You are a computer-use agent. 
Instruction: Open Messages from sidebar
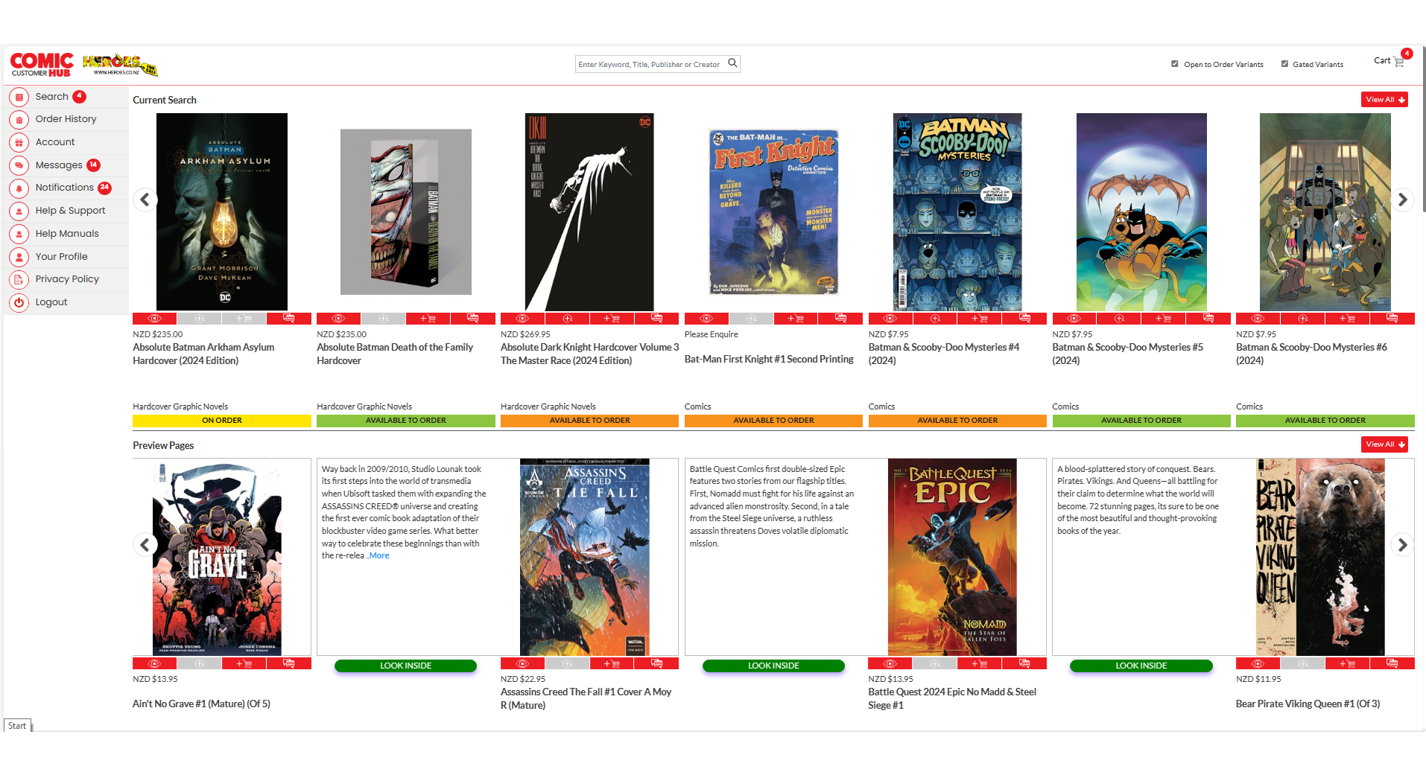66,165
